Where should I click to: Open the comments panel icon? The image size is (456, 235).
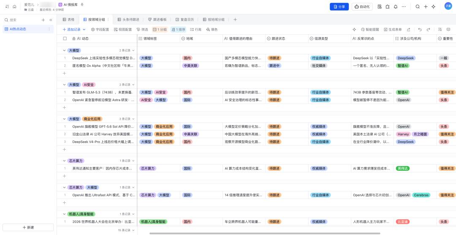tap(448, 30)
